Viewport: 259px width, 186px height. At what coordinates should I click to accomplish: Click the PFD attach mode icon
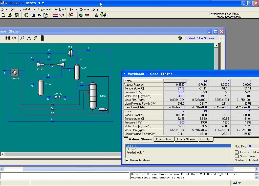[8, 38]
